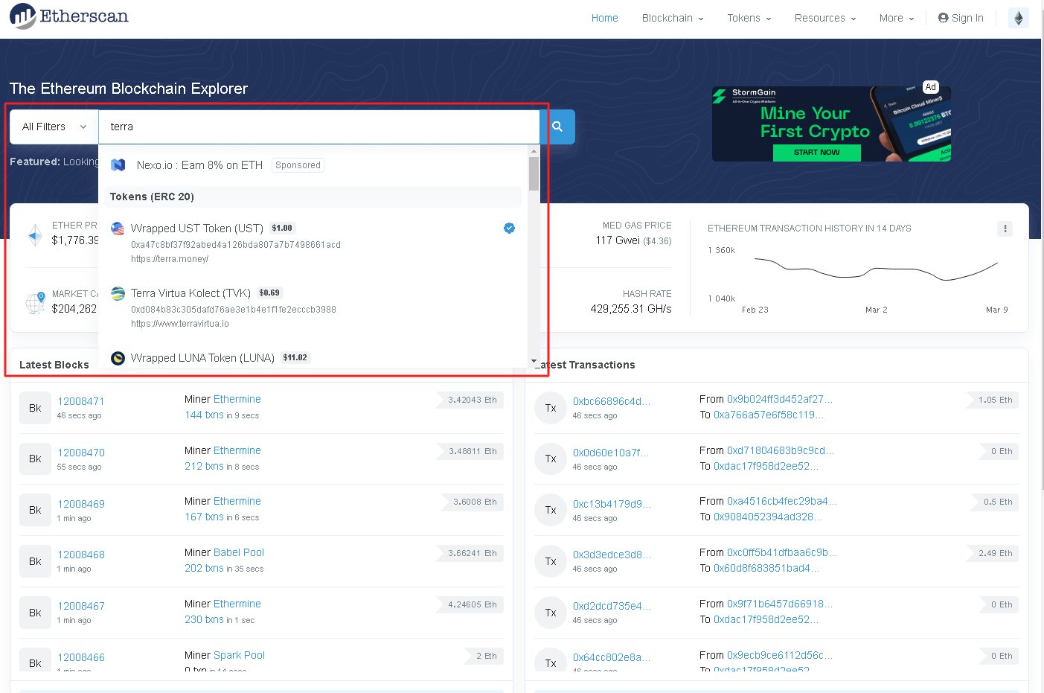Screen dimensions: 1044x693
Task: Open the All Filters dropdown
Action: pos(54,127)
